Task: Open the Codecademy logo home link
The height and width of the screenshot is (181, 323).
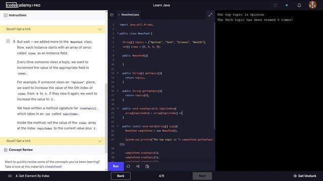Action: (23, 5)
